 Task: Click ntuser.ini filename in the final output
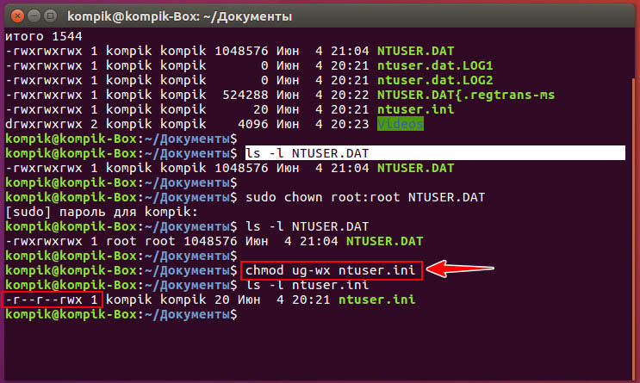[x=377, y=300]
